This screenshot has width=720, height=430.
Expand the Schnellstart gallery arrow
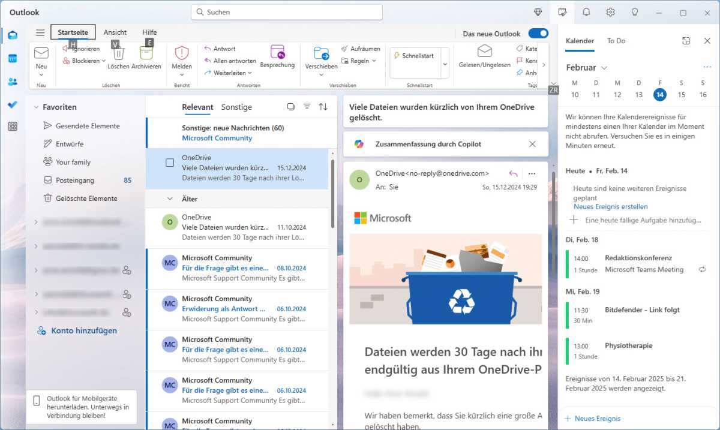coord(445,64)
